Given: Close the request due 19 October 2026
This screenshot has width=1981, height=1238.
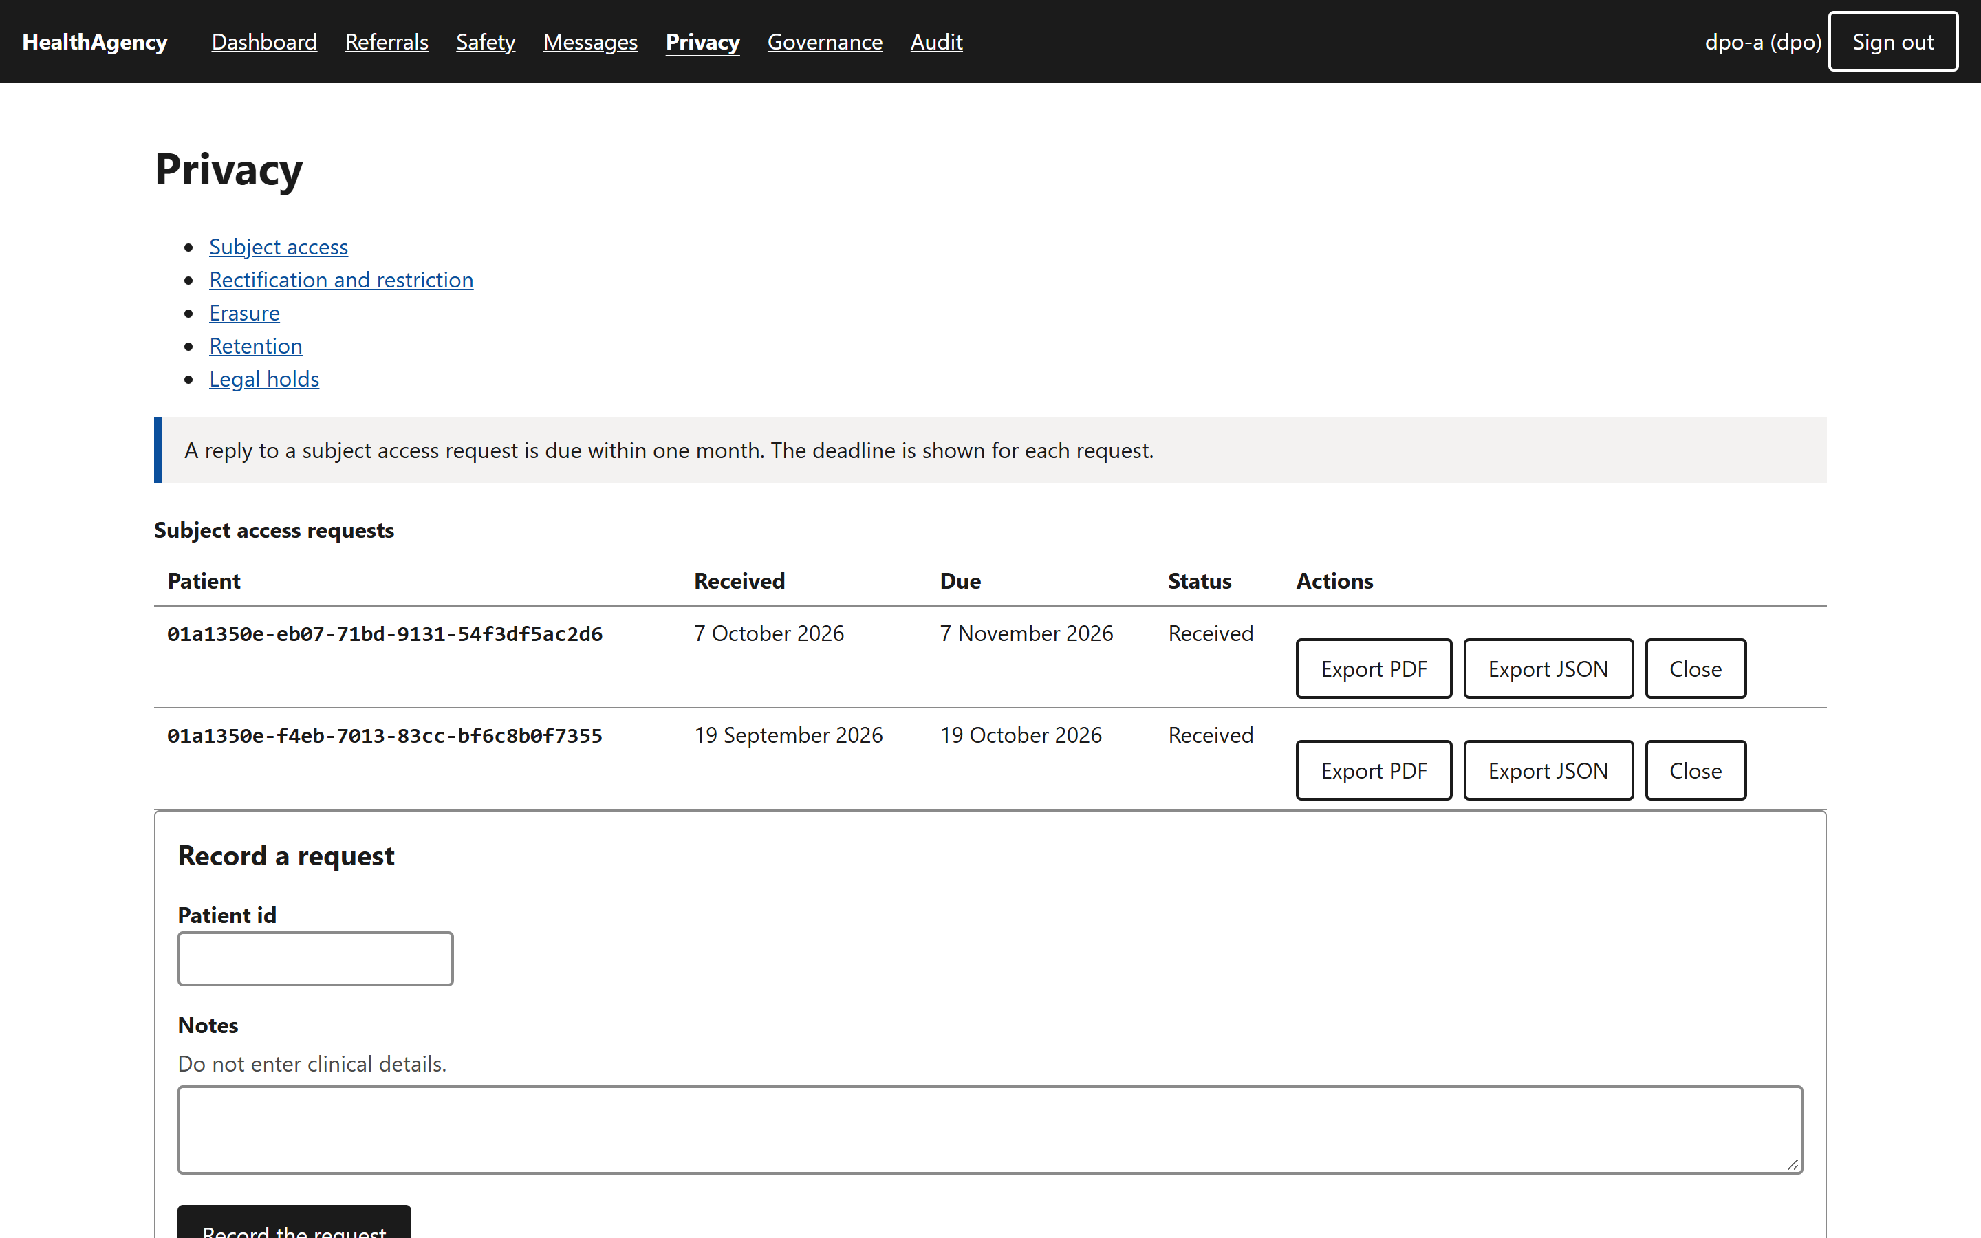Looking at the screenshot, I should coord(1696,770).
